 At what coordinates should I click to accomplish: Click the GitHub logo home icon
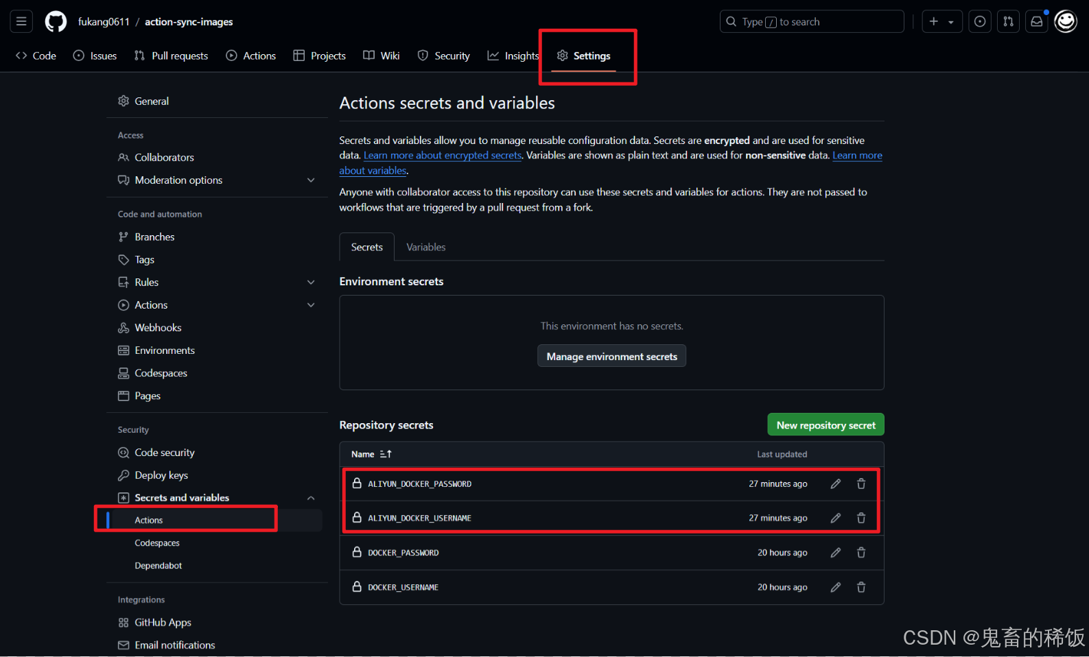(56, 21)
